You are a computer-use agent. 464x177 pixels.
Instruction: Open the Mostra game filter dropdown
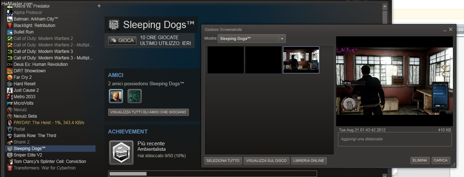coord(252,38)
